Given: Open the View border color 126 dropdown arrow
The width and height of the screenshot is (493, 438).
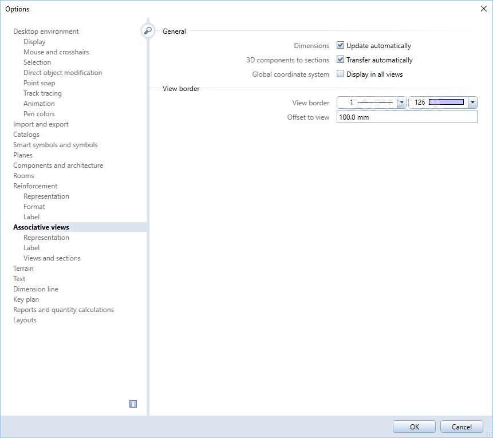Looking at the screenshot, I should (472, 102).
